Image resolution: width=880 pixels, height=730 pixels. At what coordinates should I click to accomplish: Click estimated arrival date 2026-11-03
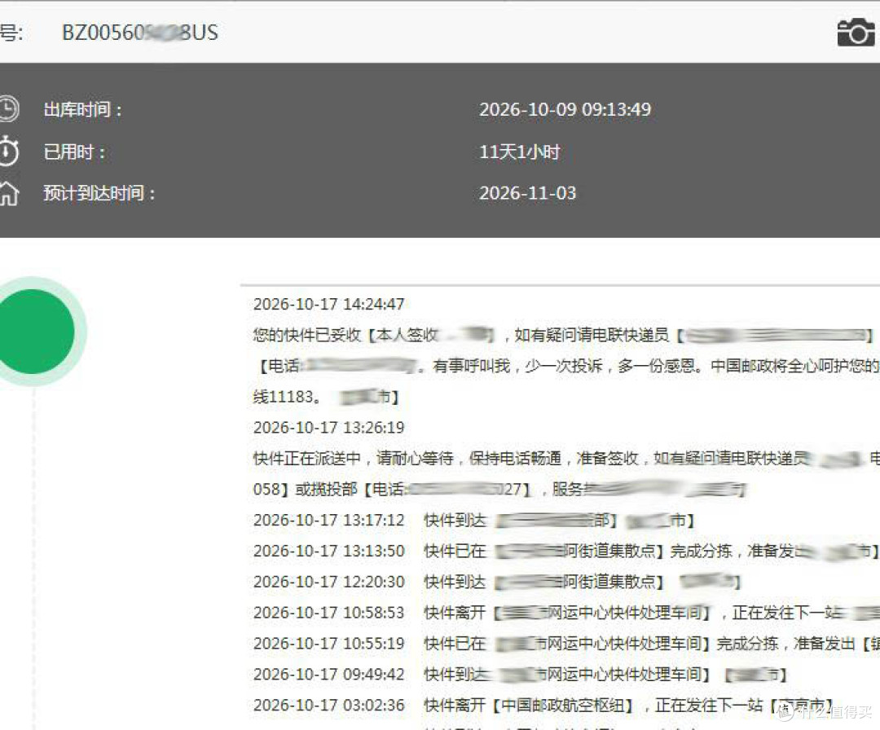click(527, 194)
